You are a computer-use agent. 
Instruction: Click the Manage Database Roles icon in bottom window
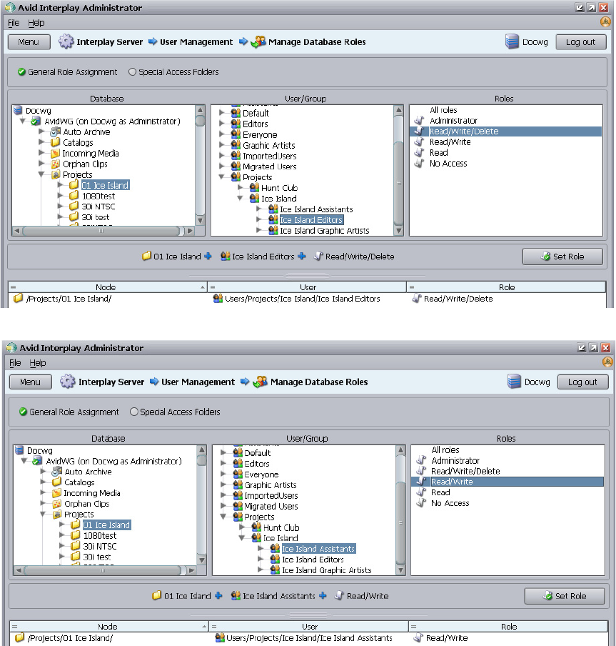[260, 382]
